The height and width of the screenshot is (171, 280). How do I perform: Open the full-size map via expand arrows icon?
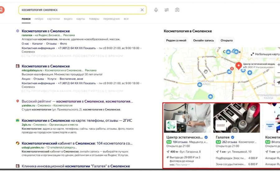pyautogui.click(x=252, y=54)
